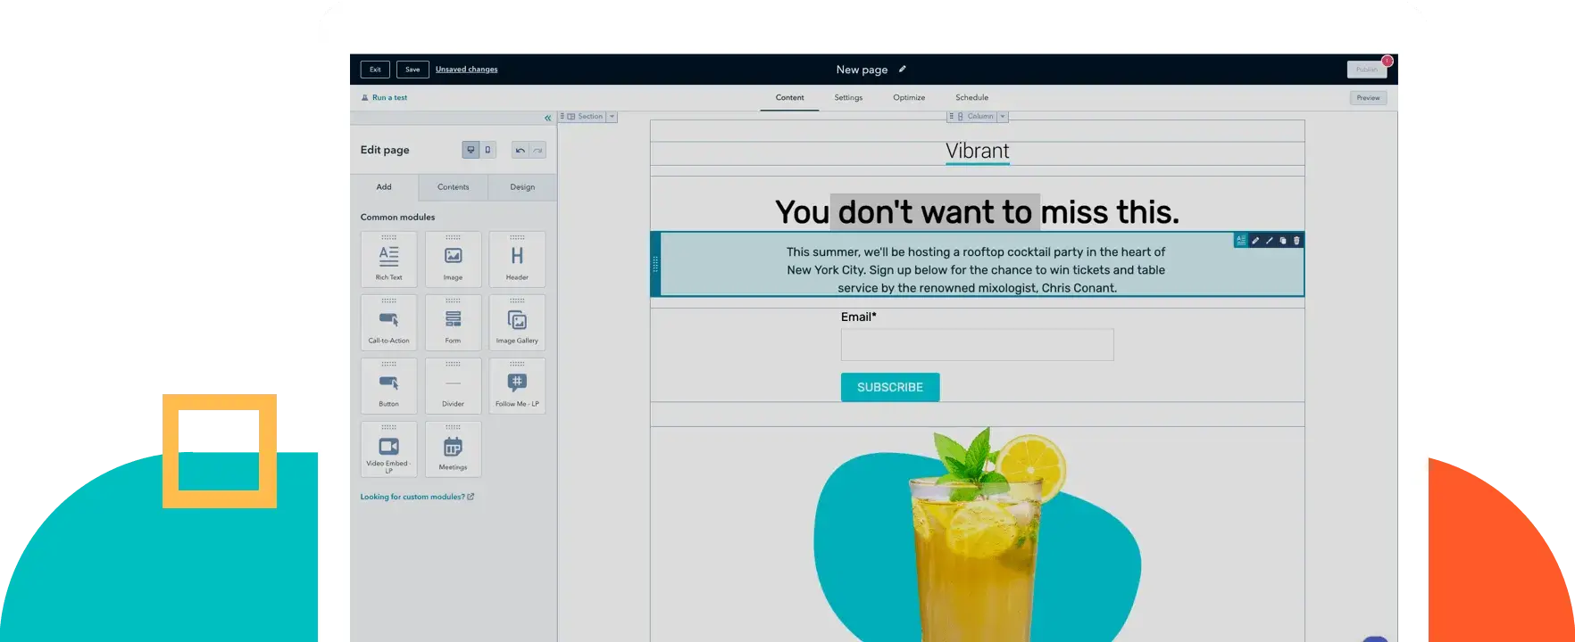Add the Call-to-Action module

click(x=388, y=322)
